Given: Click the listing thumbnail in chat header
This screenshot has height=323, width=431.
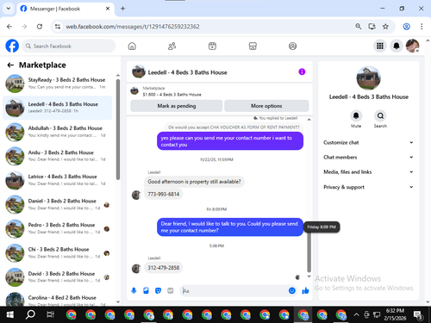Looking at the screenshot, I should coord(139,71).
